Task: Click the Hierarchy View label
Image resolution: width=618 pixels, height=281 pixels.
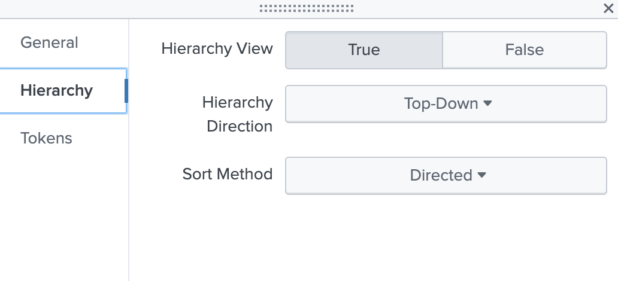Action: pyautogui.click(x=217, y=49)
